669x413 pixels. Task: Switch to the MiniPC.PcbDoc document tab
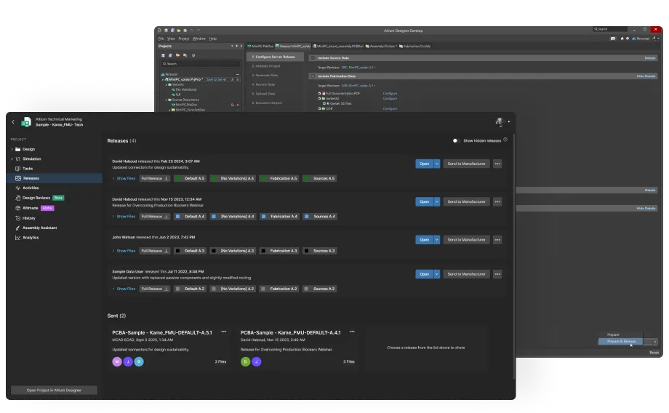tap(260, 46)
